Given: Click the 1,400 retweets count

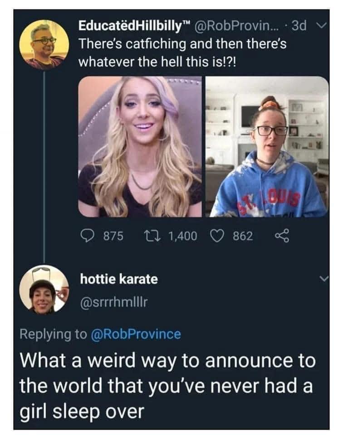Looking at the screenshot, I should point(182,236).
